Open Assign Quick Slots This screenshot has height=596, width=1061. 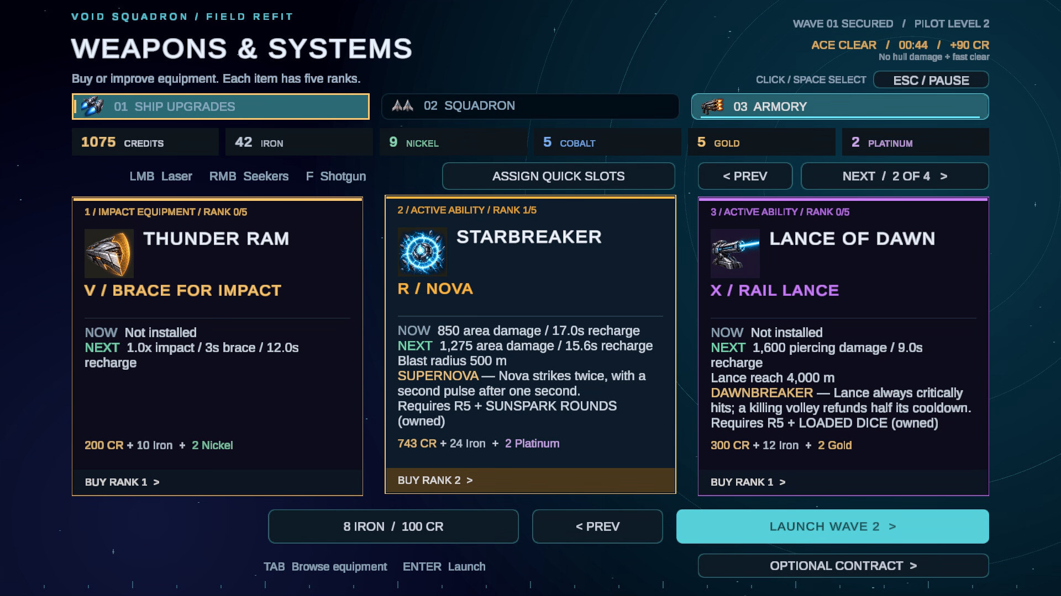click(x=558, y=176)
